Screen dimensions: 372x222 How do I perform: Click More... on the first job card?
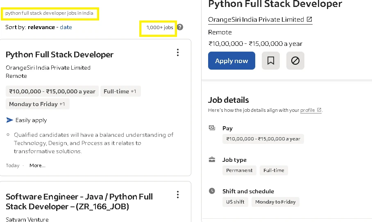coord(37,165)
